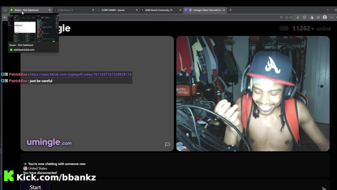Open the browser profile avatar
Image resolution: width=337 pixels, height=190 pixels.
point(325,17)
